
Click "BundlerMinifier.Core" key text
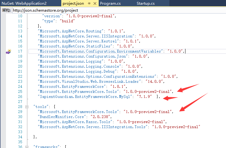pyautogui.click(x=62, y=117)
